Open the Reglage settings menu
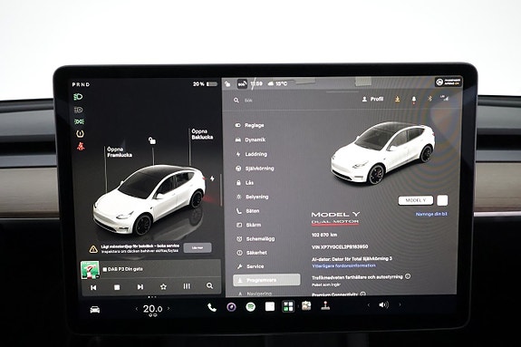This screenshot has height=347, width=521. 249,125
